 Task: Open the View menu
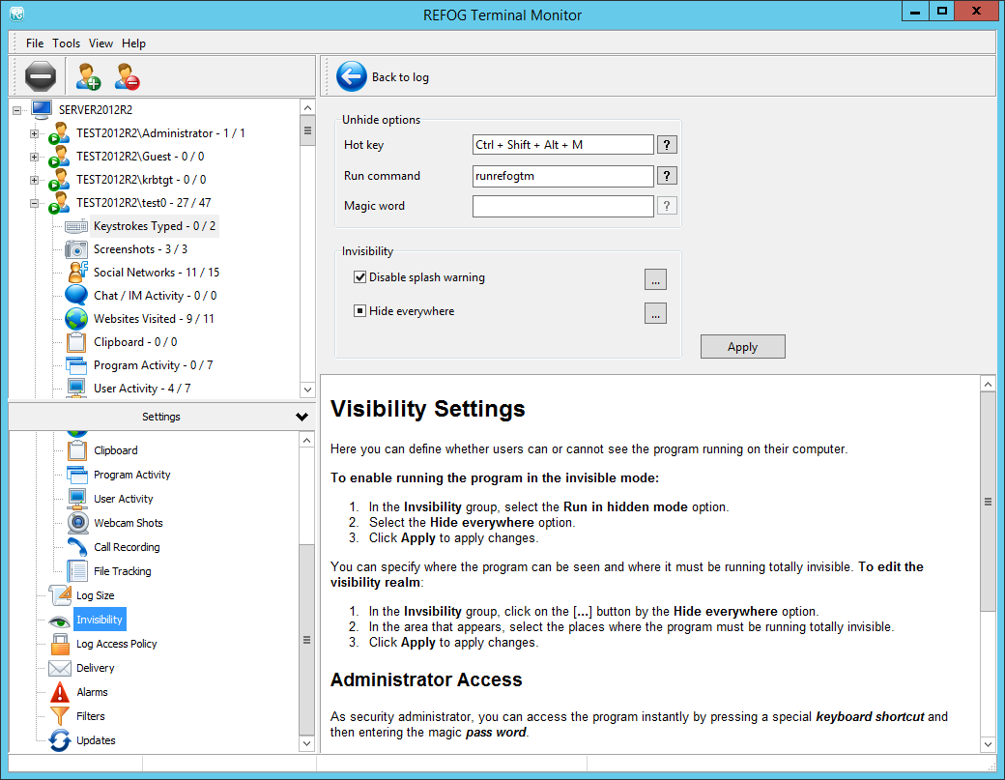[x=100, y=43]
